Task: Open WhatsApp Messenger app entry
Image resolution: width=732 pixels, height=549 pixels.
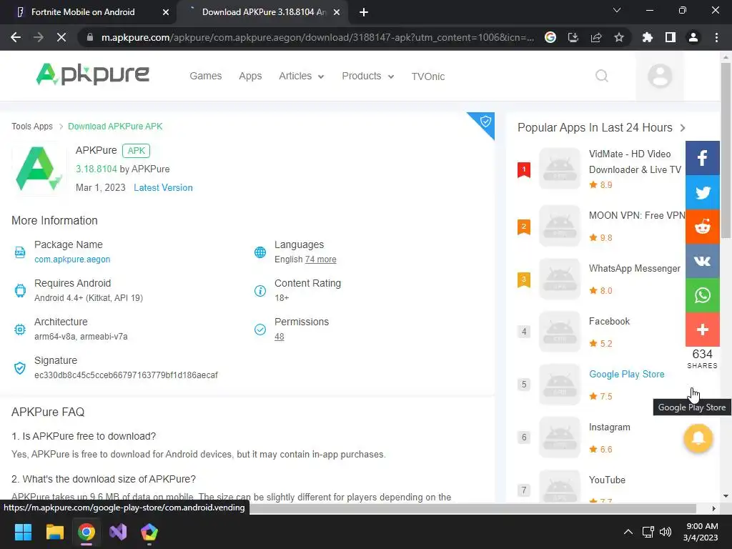Action: tap(635, 269)
